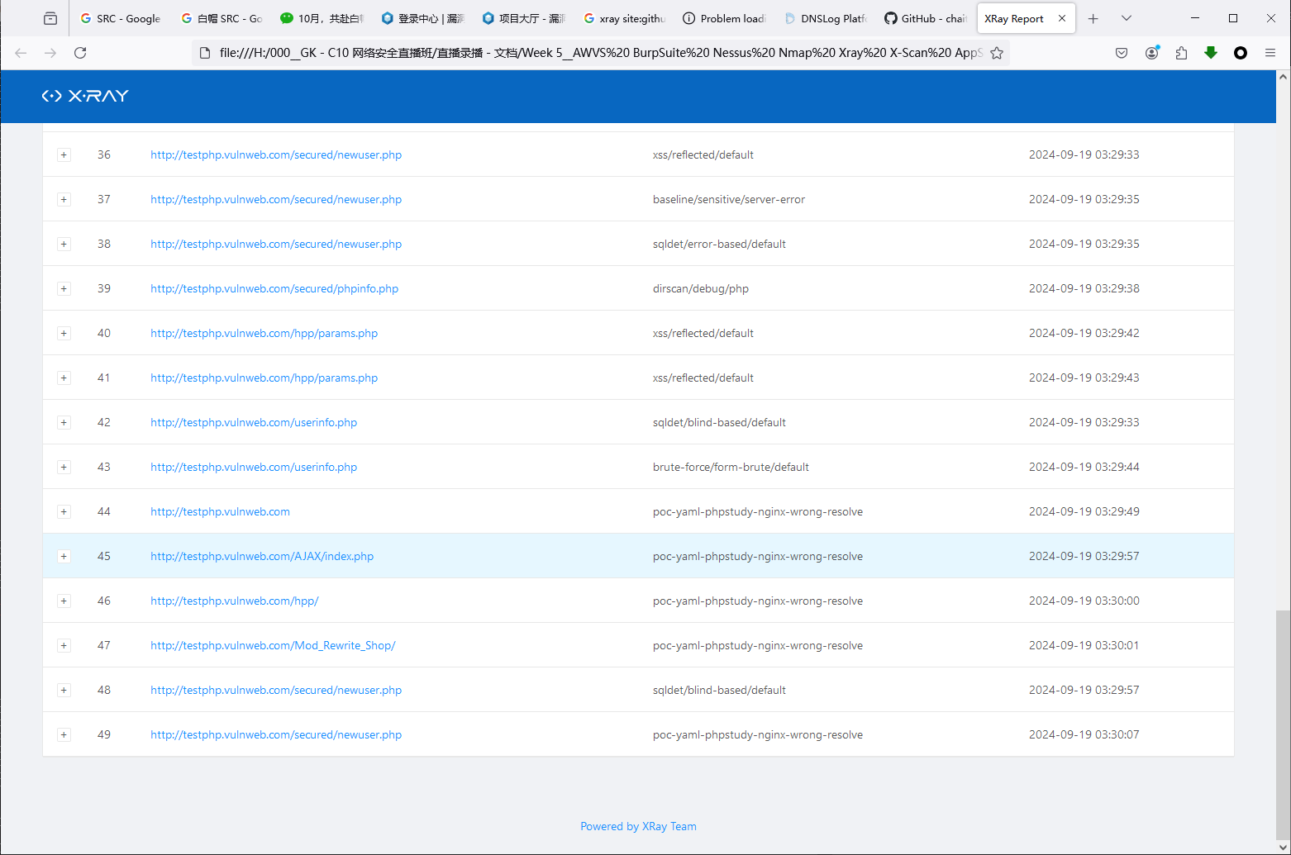Expand row 40 details

tap(64, 333)
